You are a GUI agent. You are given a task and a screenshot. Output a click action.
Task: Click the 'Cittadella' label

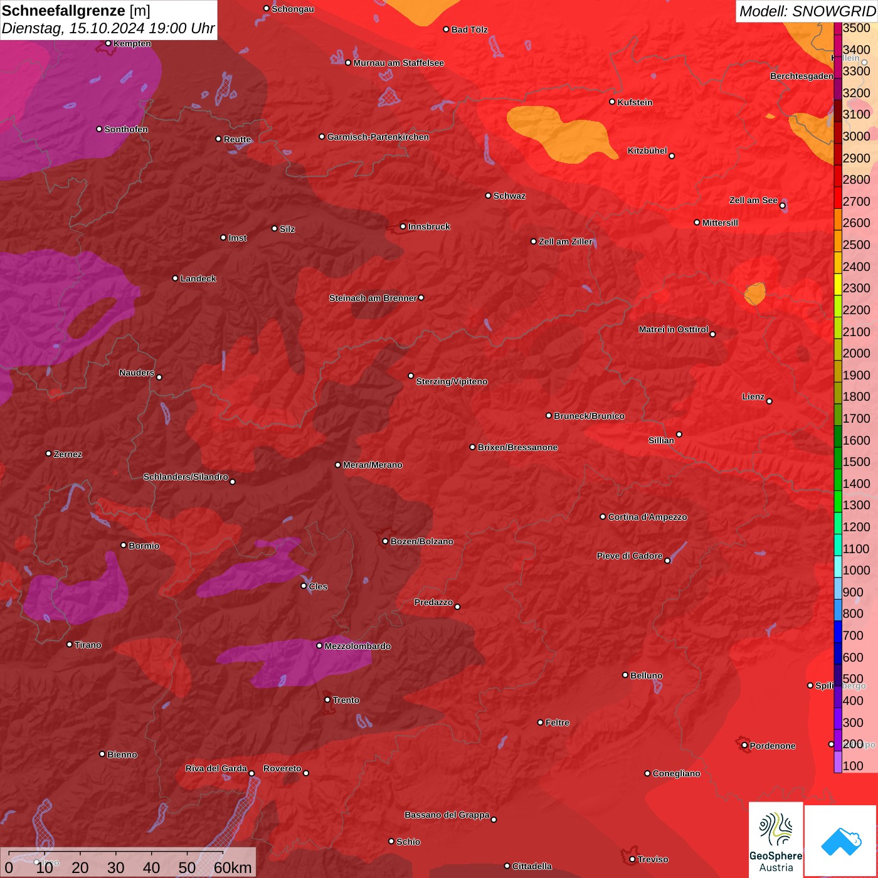click(532, 866)
